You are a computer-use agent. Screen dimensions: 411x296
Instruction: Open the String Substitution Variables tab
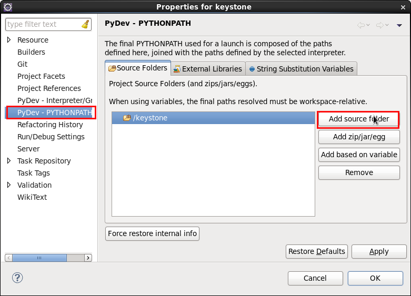coord(301,69)
